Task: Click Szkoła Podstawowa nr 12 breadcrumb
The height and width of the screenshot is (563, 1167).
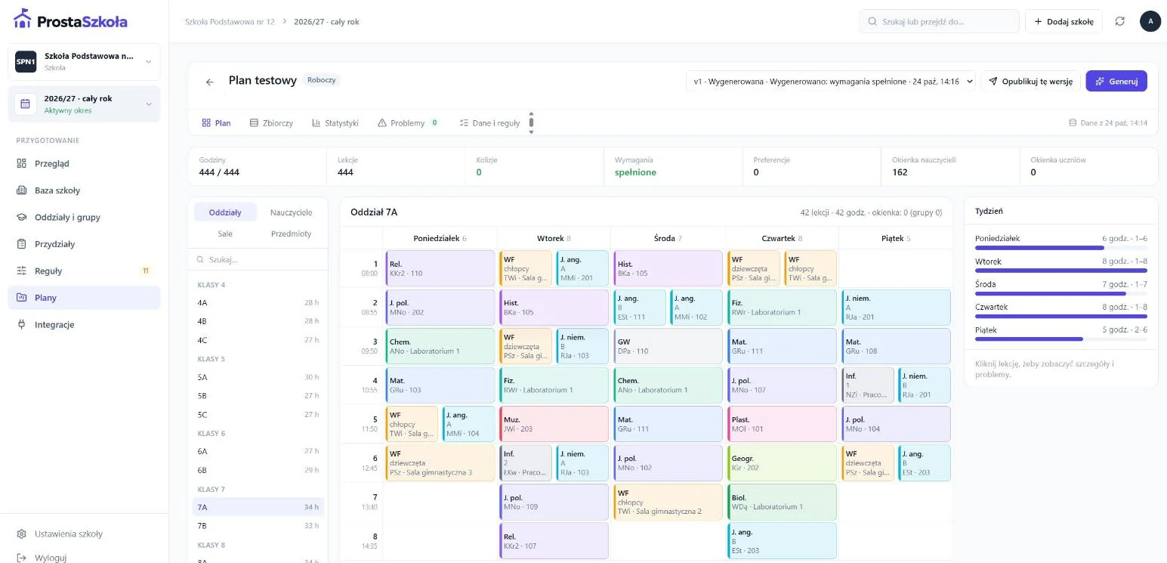Action: pyautogui.click(x=230, y=21)
